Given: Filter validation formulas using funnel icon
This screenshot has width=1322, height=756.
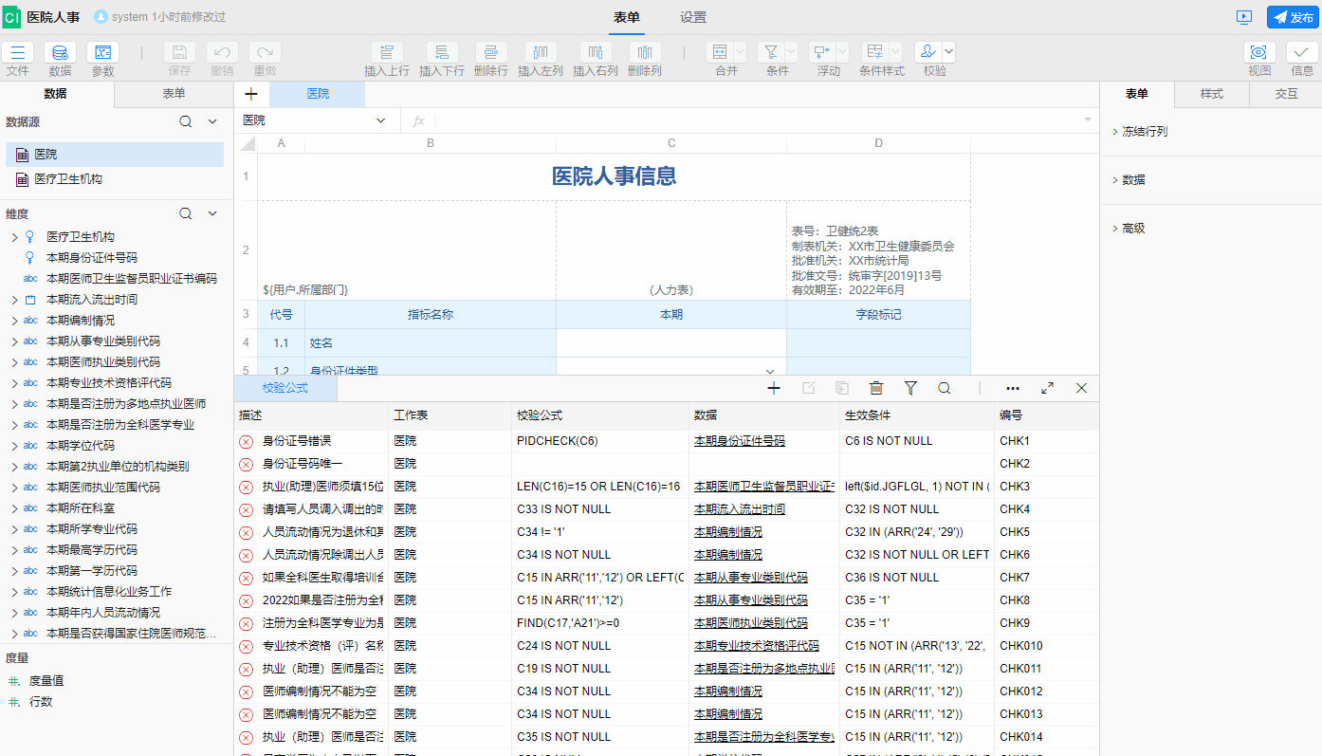Looking at the screenshot, I should click(x=910, y=388).
